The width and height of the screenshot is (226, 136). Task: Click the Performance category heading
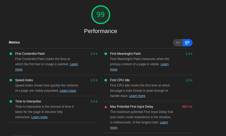pos(100,31)
